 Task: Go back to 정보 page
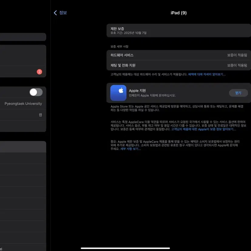click(x=60, y=13)
